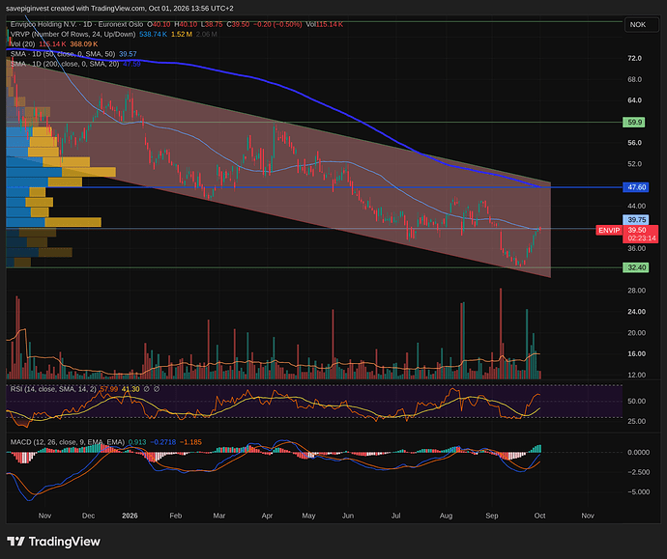
Task: Select the RSI (14, close, SMA, 14, 2) legend
Action: point(53,389)
